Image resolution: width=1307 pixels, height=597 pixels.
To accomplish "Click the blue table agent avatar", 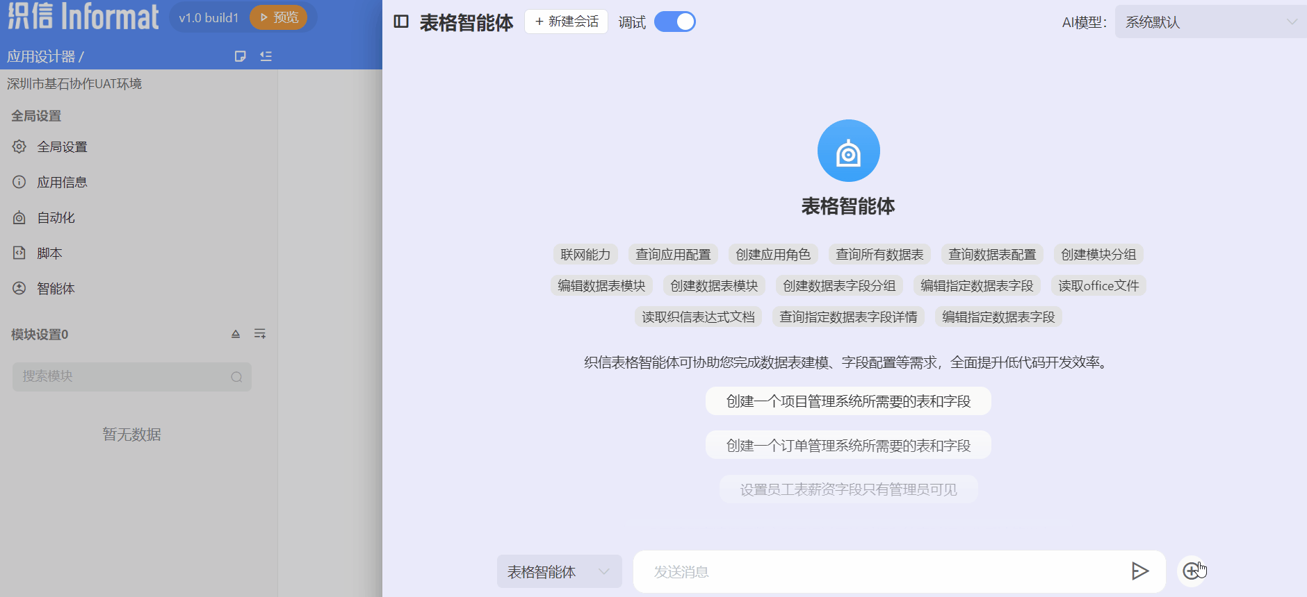I will click(x=848, y=151).
